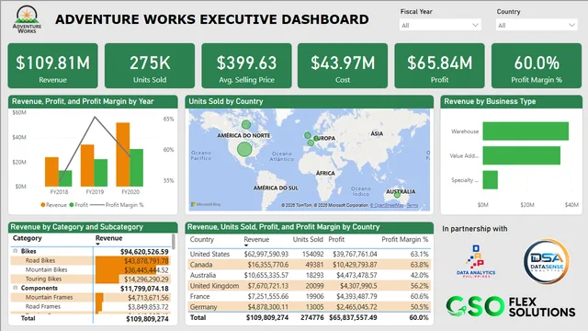Select the Touring Bikes row
588x331 pixels.
point(90,279)
